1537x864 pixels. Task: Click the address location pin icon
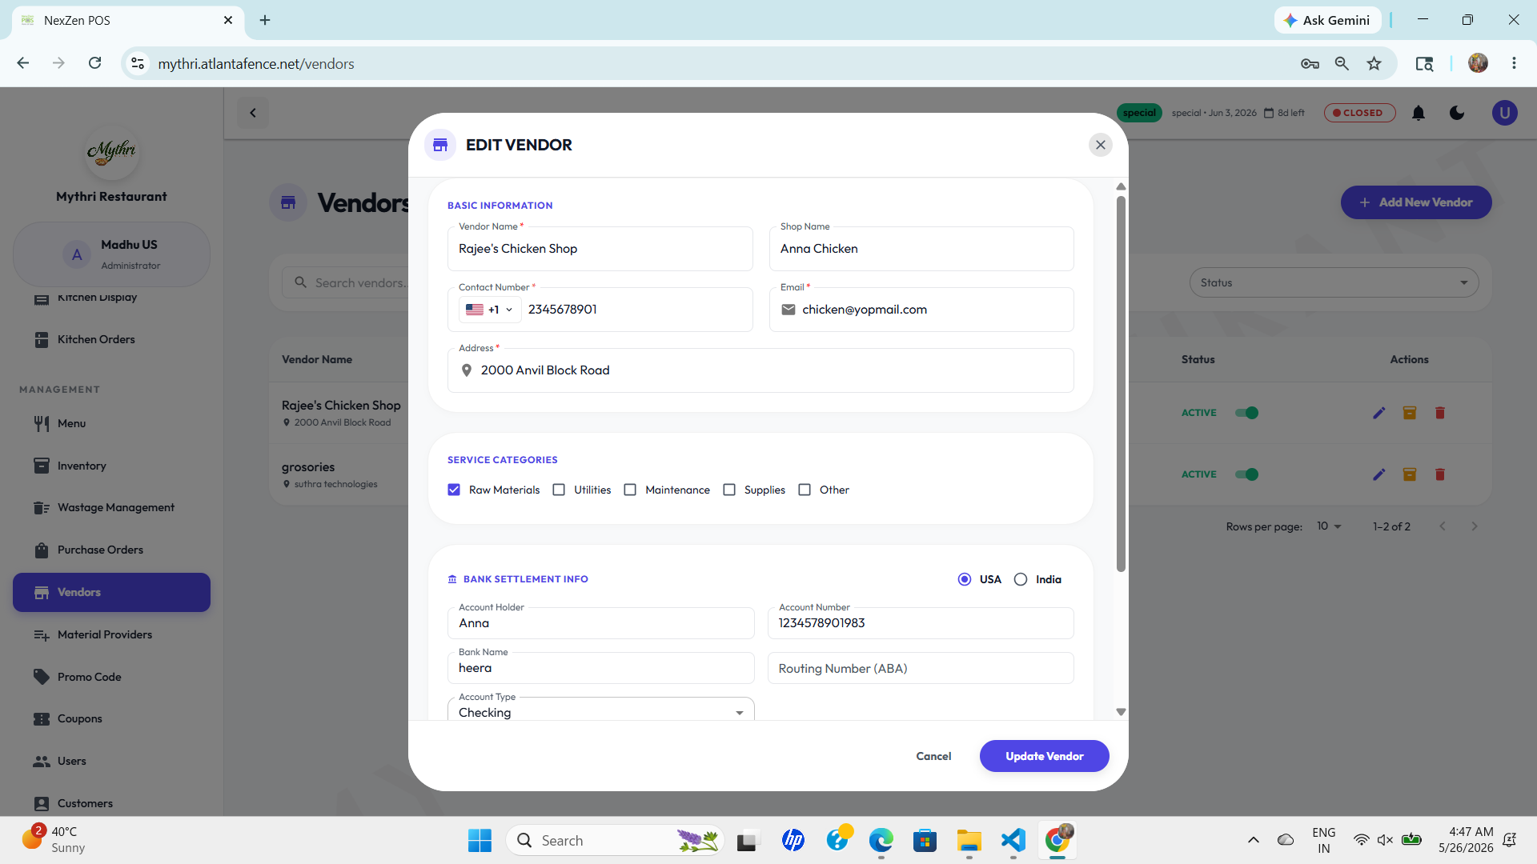pos(467,370)
